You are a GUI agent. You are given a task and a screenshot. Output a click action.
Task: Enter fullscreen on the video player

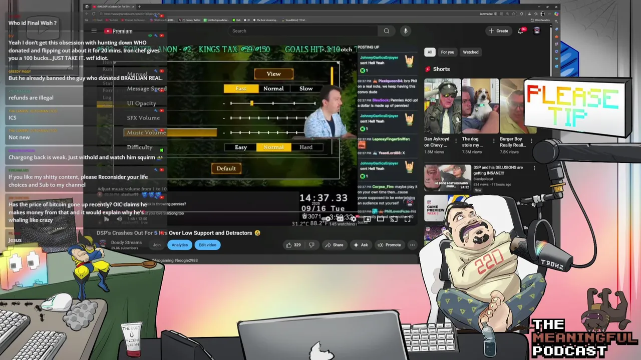[408, 219]
